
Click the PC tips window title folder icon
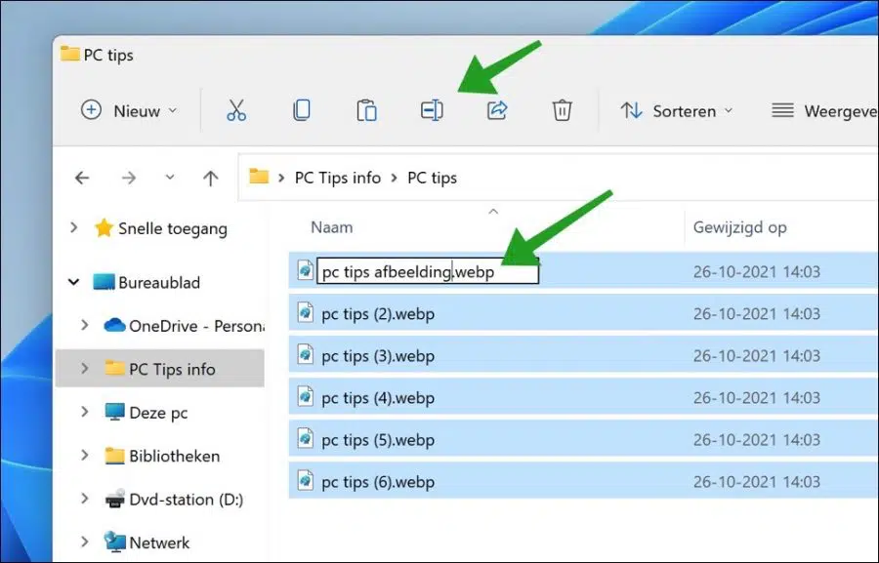(69, 54)
